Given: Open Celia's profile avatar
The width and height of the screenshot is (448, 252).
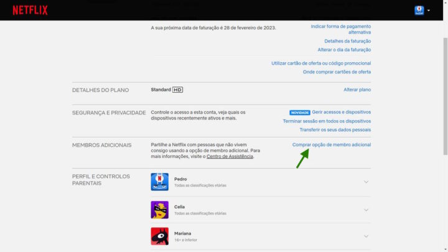Looking at the screenshot, I should (160, 210).
